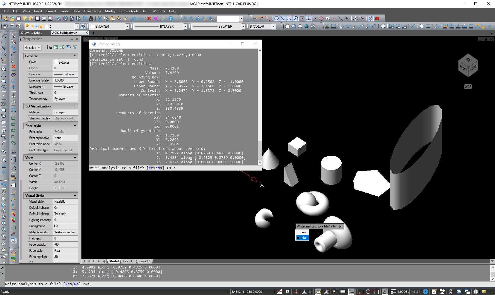
Task: Click the Spell Check ABC icon
Action: (x=84, y=18)
